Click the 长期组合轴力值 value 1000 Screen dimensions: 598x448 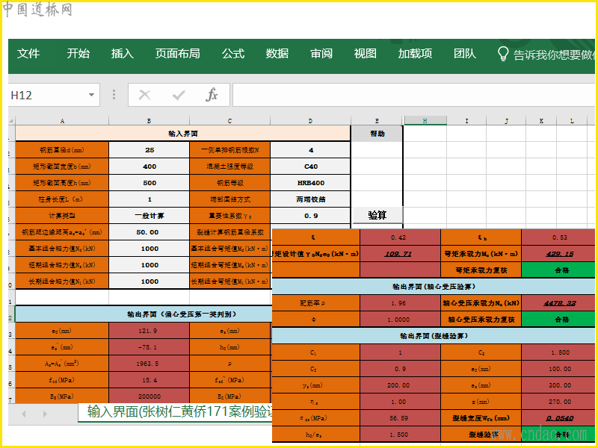click(x=149, y=281)
